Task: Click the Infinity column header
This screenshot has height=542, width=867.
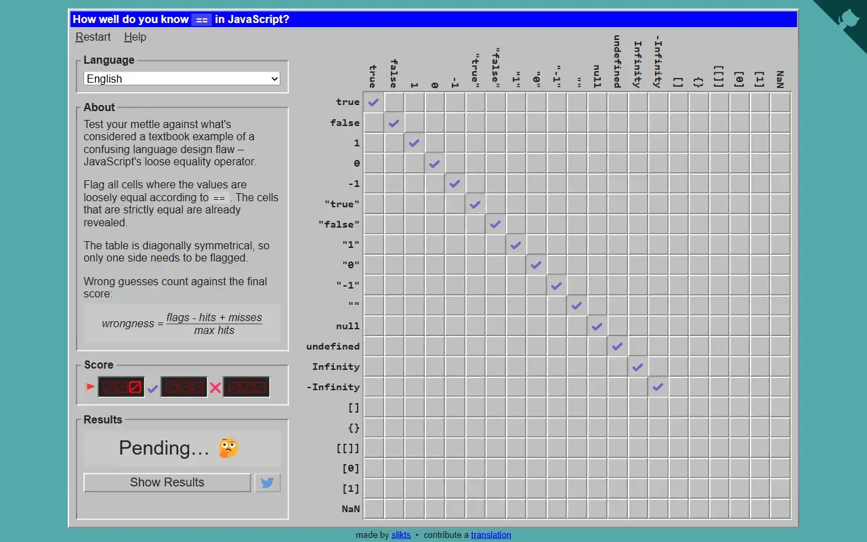Action: pyautogui.click(x=638, y=64)
